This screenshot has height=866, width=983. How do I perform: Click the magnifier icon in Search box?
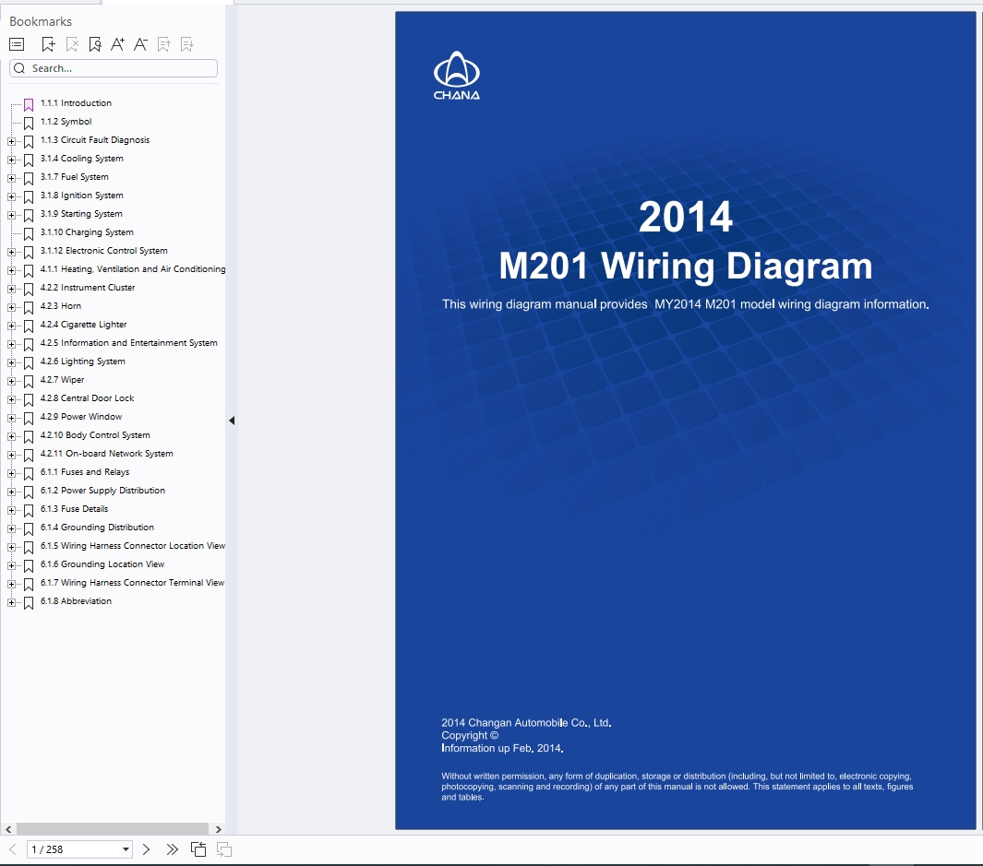(20, 68)
